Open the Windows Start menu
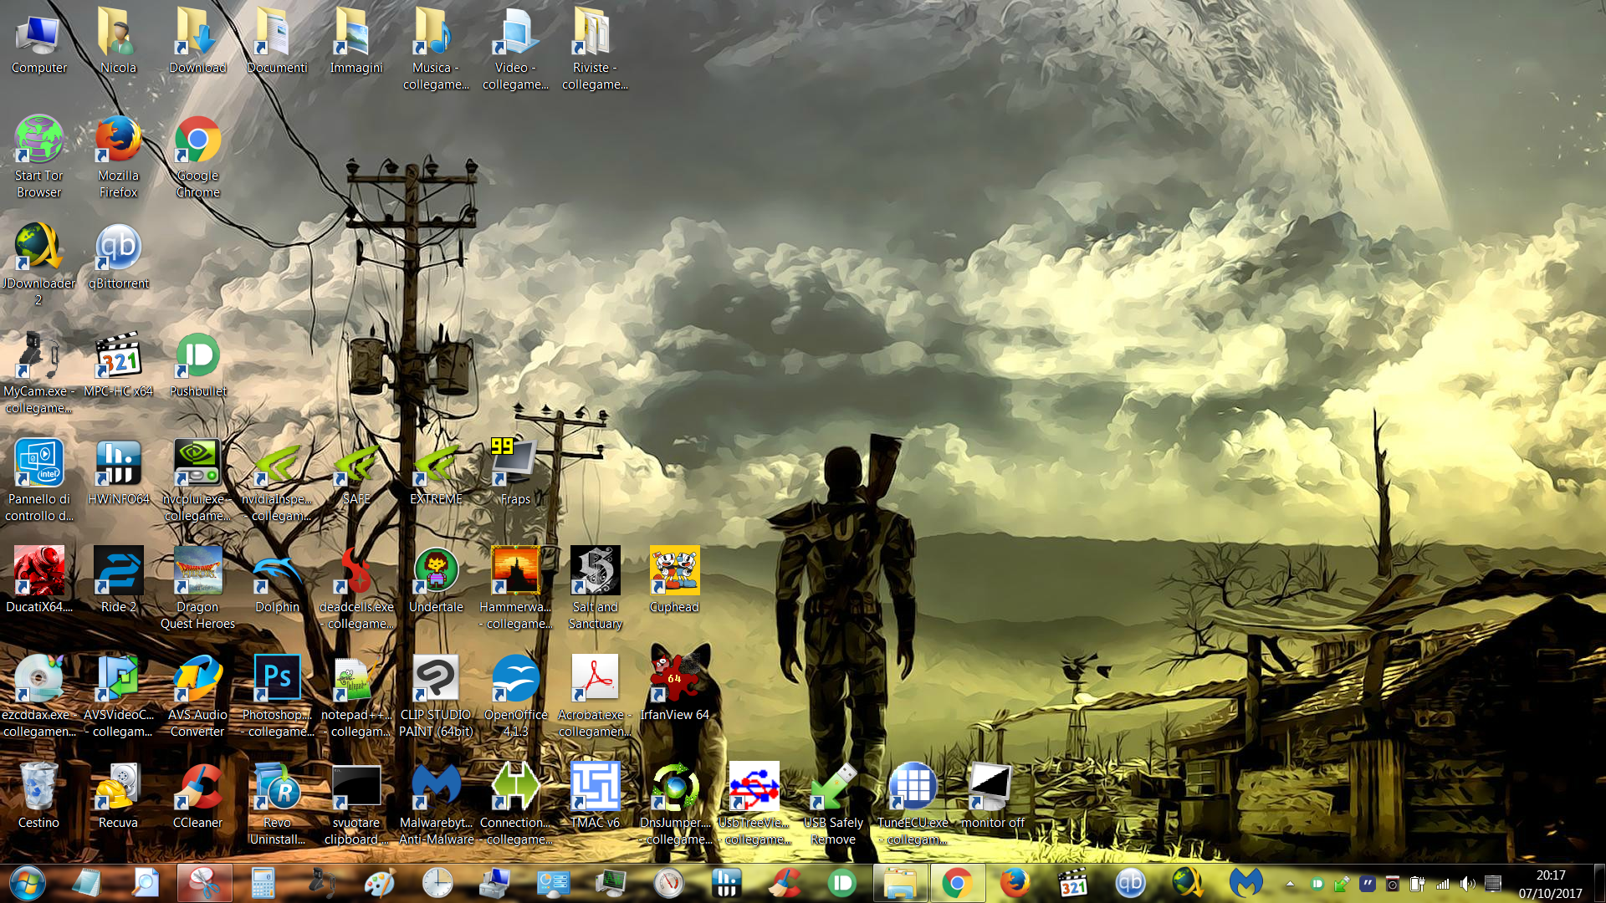The width and height of the screenshot is (1606, 903). (x=28, y=883)
